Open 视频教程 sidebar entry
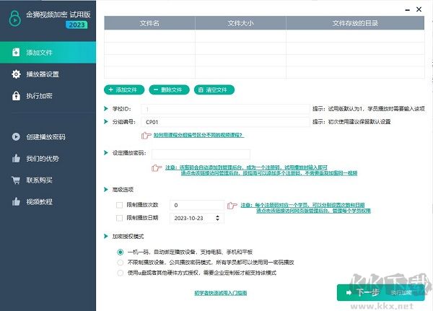Image resolution: width=433 pixels, height=311 pixels. pyautogui.click(x=48, y=201)
